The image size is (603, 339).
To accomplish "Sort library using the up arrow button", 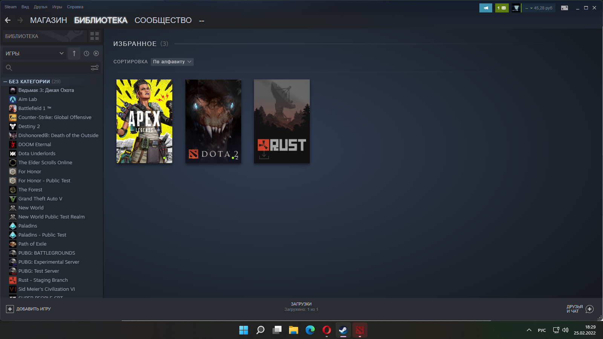I will point(74,53).
